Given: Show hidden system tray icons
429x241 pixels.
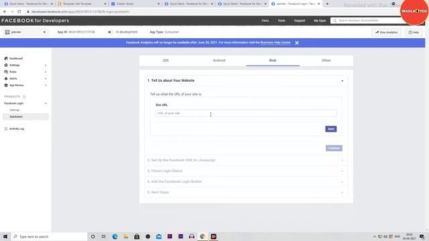Looking at the screenshot, I should point(375,236).
